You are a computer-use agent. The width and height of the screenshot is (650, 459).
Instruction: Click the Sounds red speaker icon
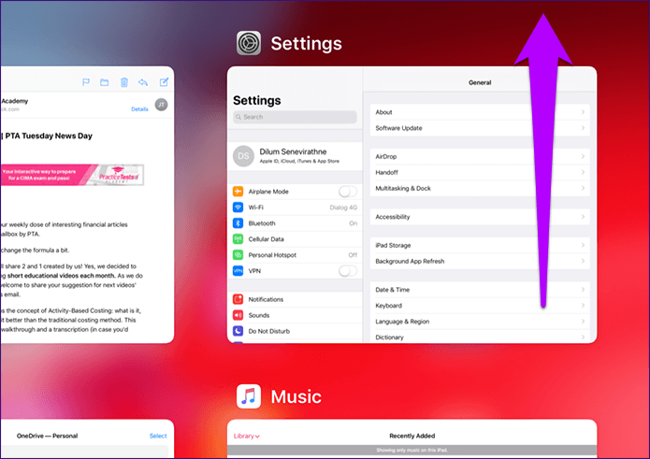click(x=238, y=315)
